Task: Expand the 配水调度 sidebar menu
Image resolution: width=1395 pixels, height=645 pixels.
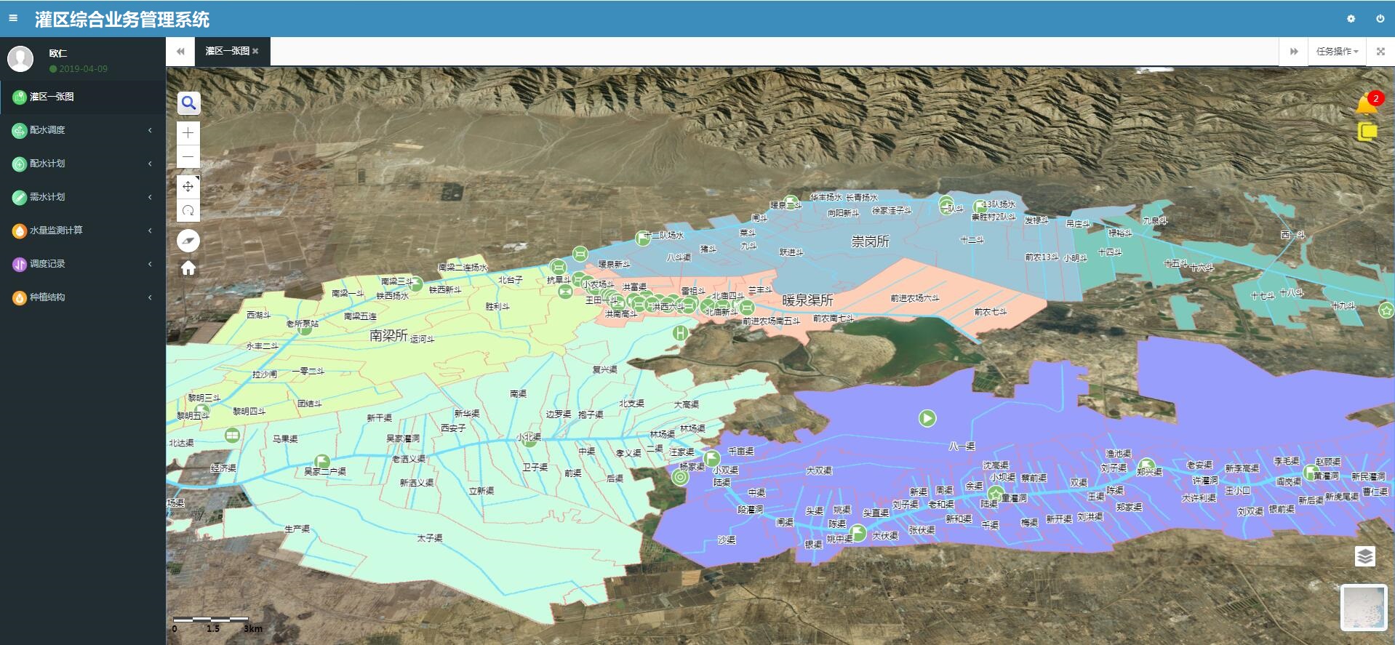Action: point(82,130)
